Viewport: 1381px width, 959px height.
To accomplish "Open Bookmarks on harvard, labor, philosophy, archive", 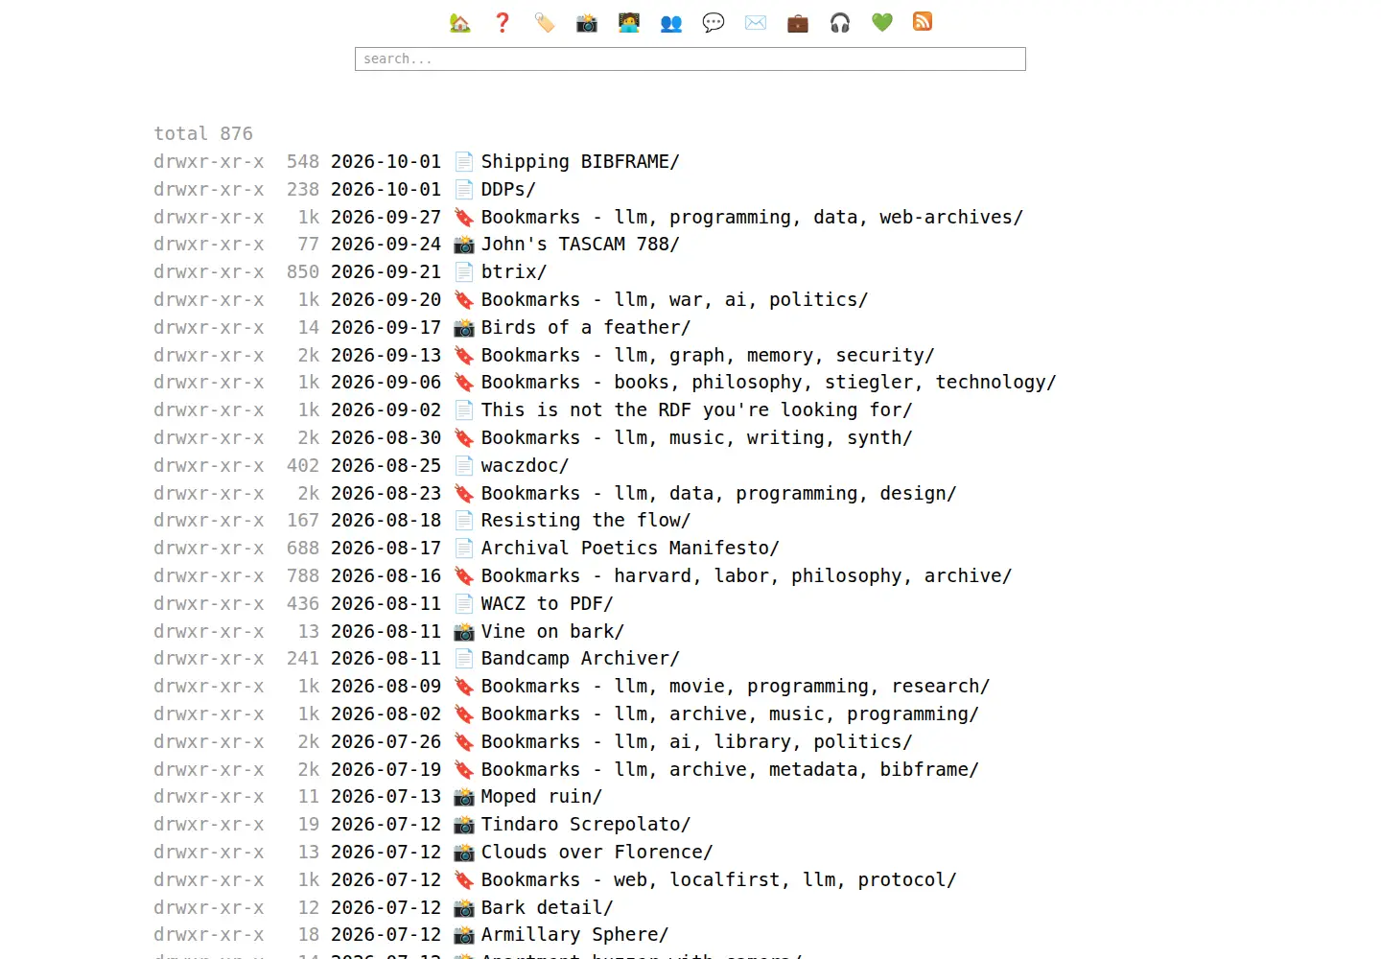I will tap(746, 575).
